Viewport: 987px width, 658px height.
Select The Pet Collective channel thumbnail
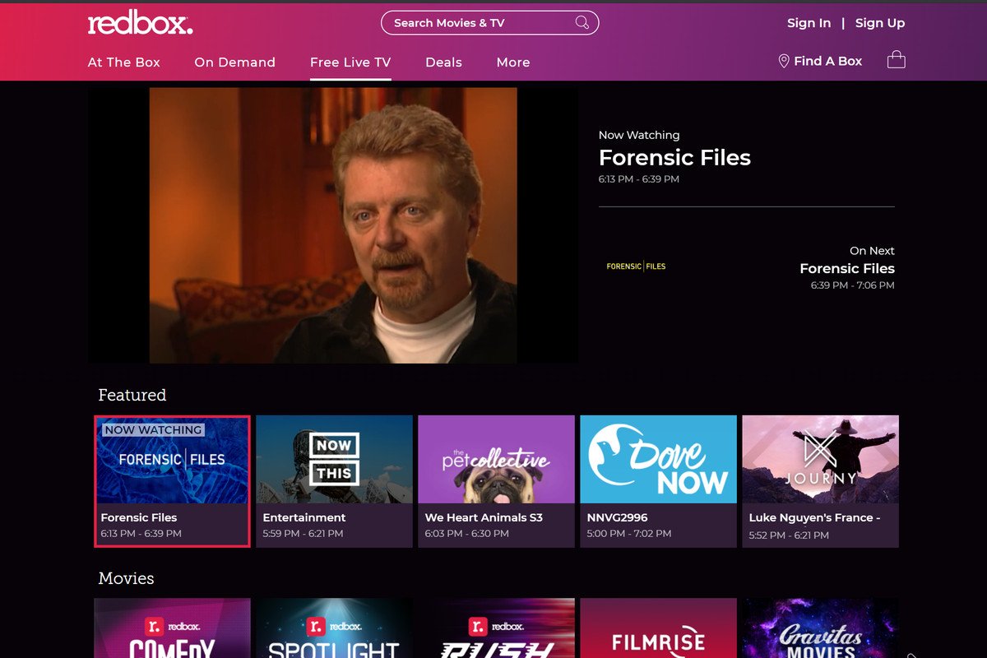pos(496,460)
